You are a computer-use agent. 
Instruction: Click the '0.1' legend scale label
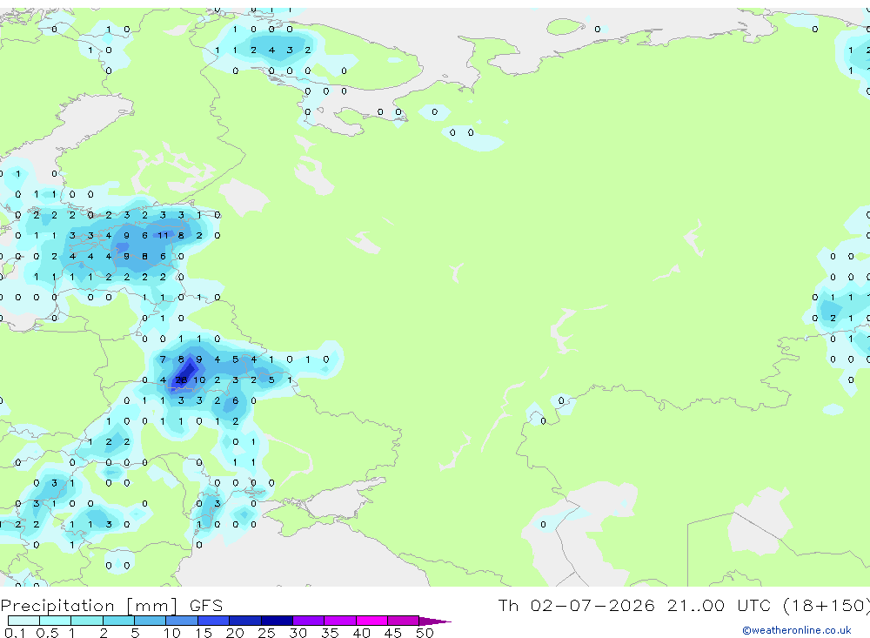click(15, 633)
